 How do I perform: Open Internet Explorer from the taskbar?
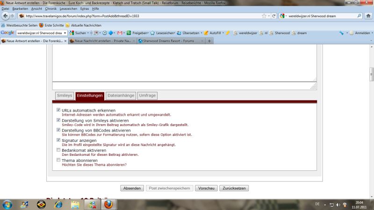coord(58,204)
